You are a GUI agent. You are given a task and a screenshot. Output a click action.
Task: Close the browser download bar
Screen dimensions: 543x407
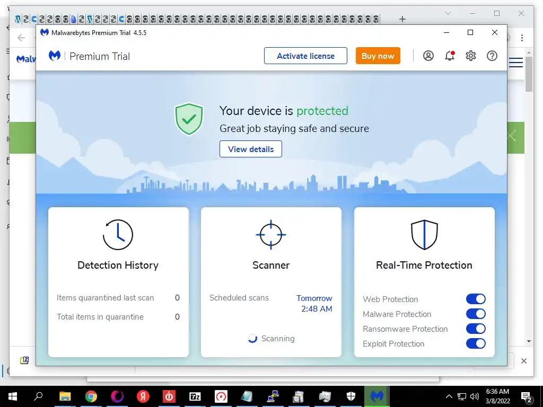pyautogui.click(x=523, y=361)
